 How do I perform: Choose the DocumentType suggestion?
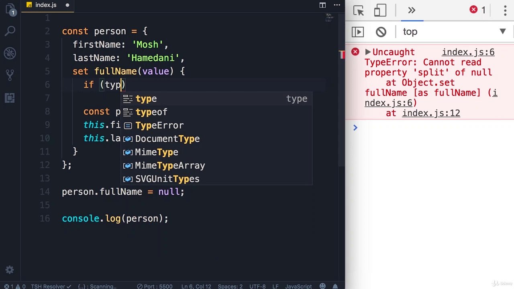pyautogui.click(x=216, y=139)
